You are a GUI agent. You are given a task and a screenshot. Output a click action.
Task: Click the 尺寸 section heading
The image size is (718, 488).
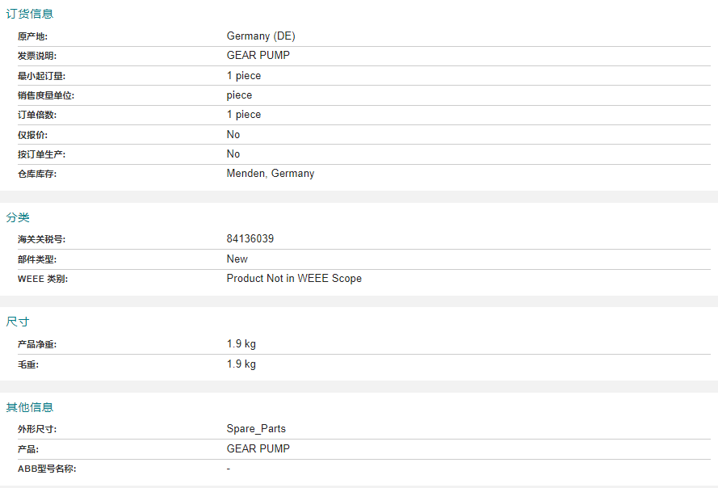point(18,322)
